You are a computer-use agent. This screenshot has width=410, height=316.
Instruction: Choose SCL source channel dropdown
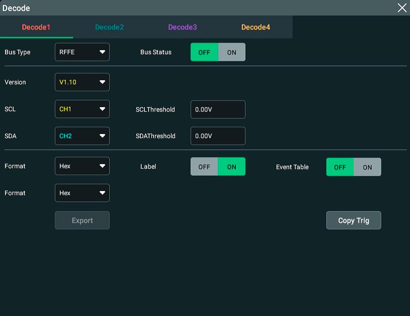click(82, 109)
